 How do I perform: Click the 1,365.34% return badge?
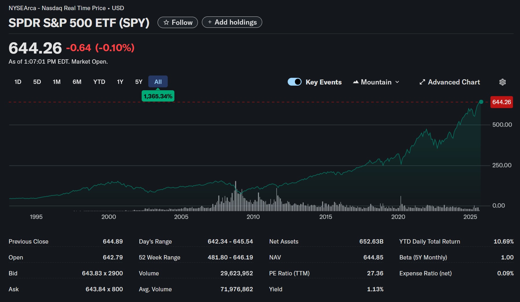[x=158, y=96]
